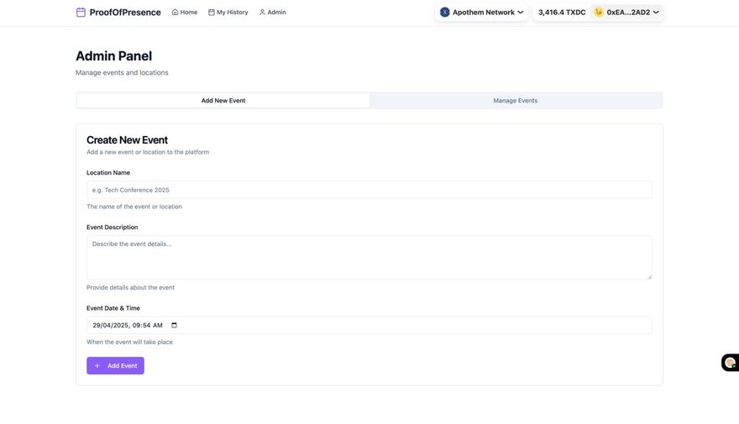This screenshot has width=739, height=424.
Task: Select the Add New Event tab
Action: (x=223, y=101)
